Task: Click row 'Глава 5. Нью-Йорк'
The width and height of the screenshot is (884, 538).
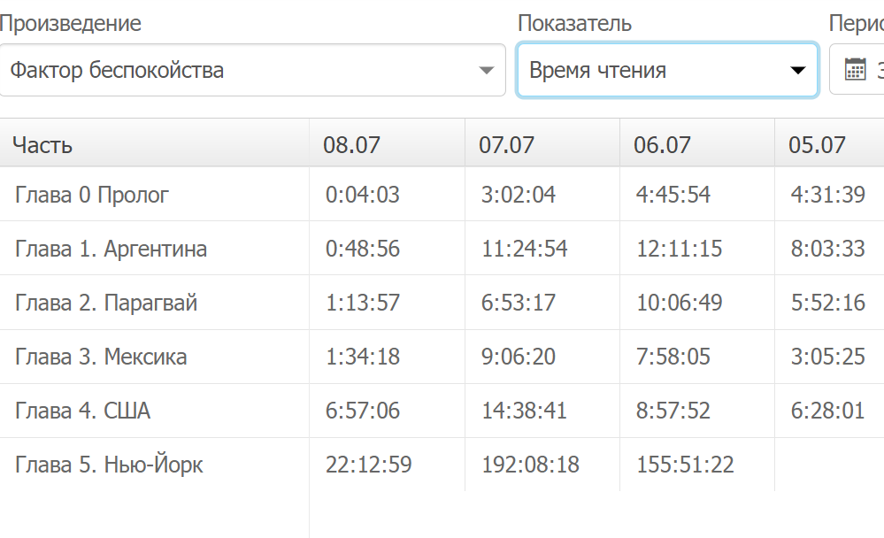Action: pos(109,465)
